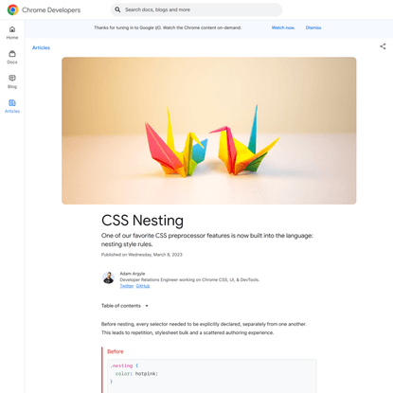Click the Google I/O banner message

(x=168, y=27)
